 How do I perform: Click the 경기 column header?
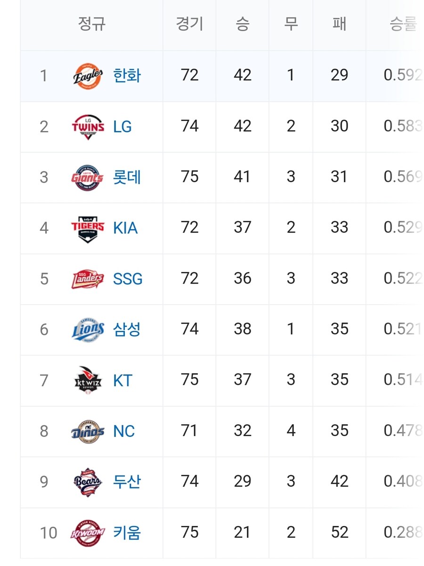189,24
